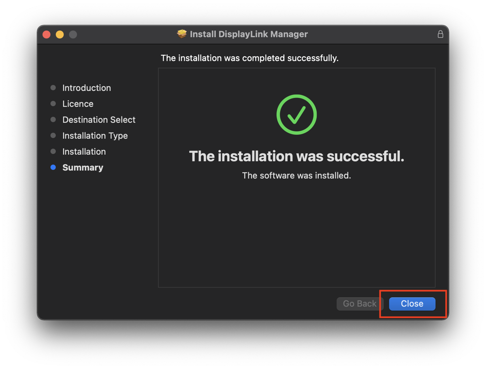
Task: Choose the Destination Select step
Action: (99, 120)
